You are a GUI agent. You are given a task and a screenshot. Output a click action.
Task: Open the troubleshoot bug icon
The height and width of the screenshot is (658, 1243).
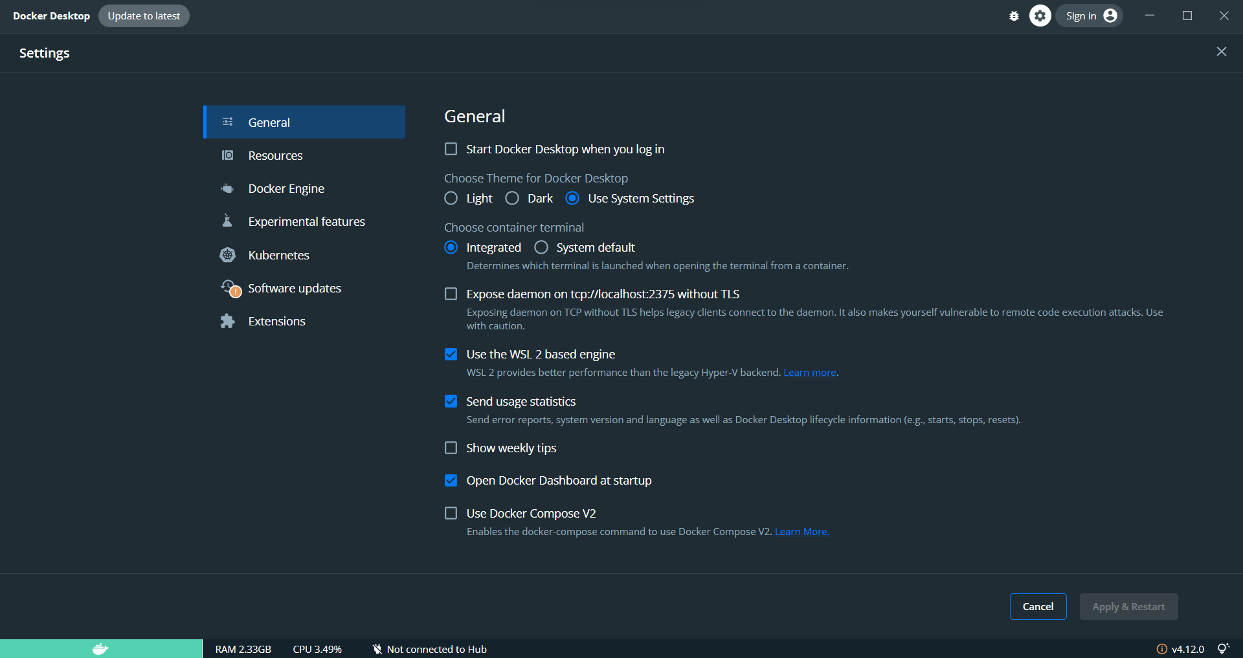[x=1014, y=16]
